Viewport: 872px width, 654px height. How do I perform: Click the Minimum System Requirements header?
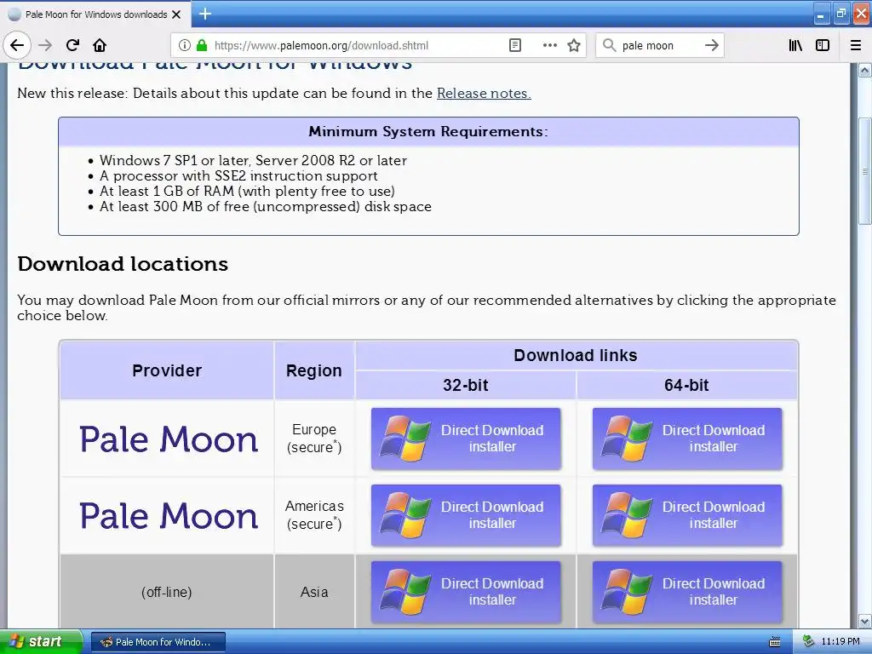(428, 132)
